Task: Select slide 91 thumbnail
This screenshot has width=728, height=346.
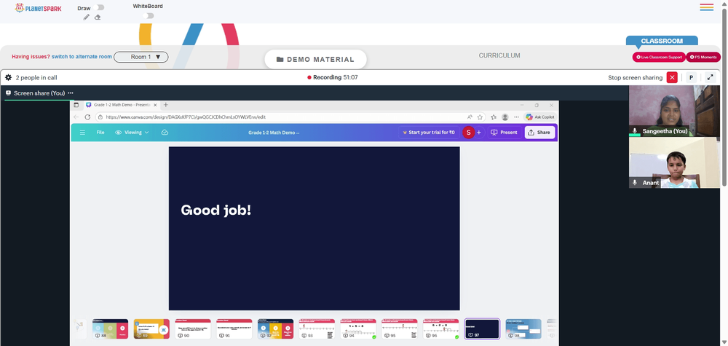Action: click(x=234, y=329)
